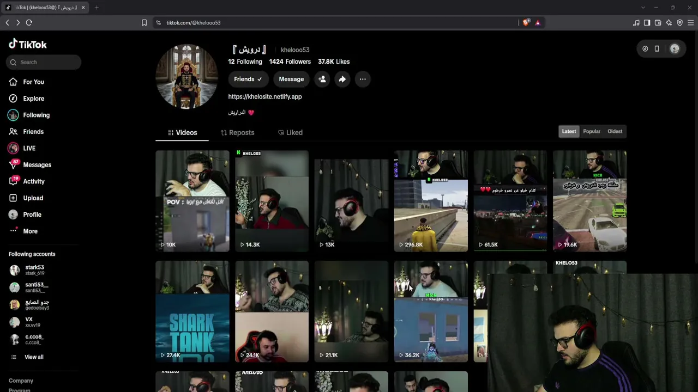The image size is (698, 392).
Task: Play the video with 13K views
Action: pyautogui.click(x=351, y=201)
